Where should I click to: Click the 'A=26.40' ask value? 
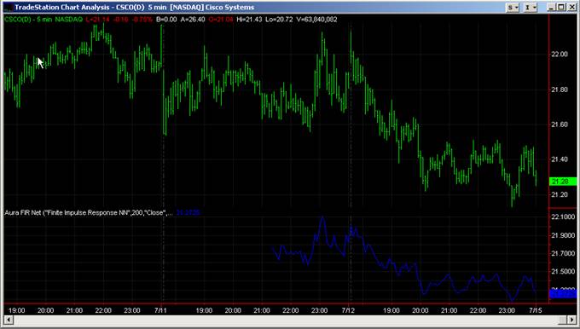point(193,20)
